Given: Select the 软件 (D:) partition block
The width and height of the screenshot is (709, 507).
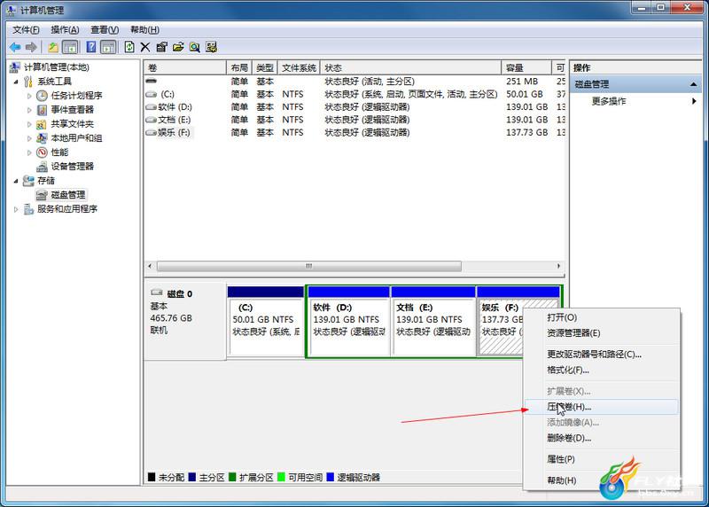Looking at the screenshot, I should point(348,321).
